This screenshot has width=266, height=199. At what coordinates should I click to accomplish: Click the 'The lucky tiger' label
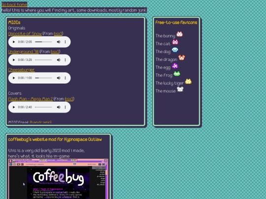(169, 83)
